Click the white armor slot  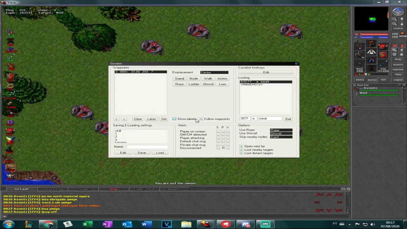pyautogui.click(x=371, y=52)
